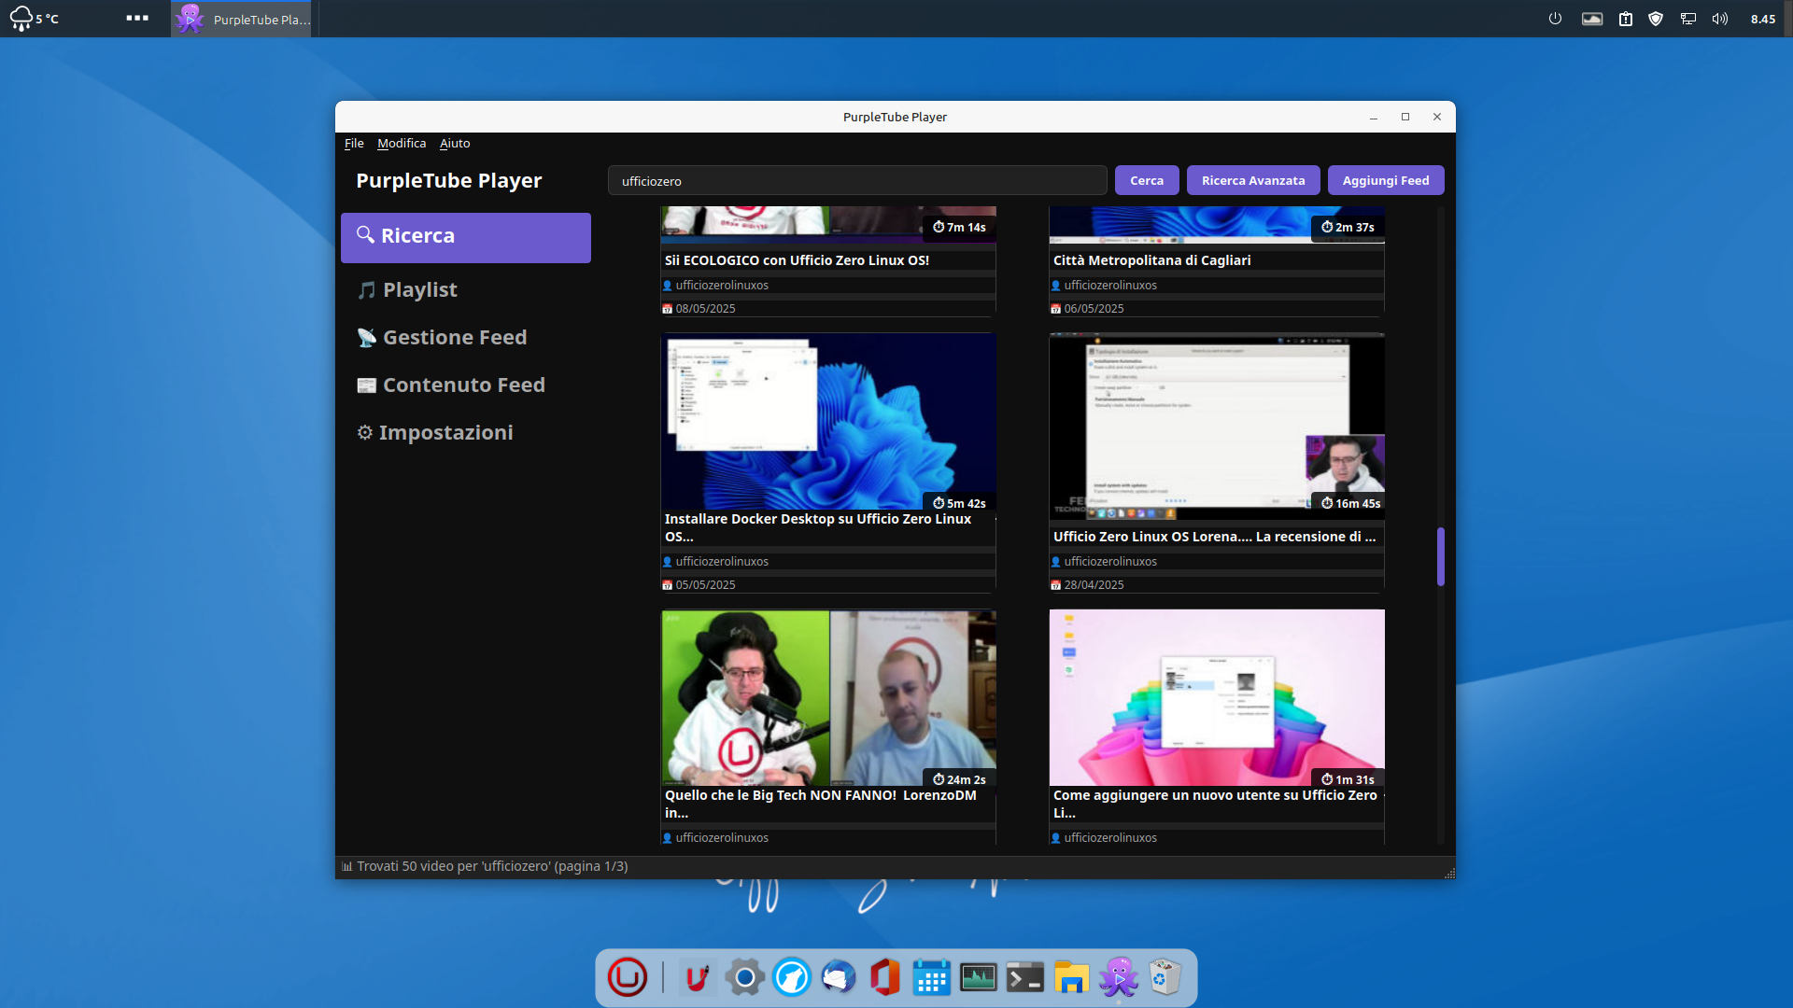Open the file manager folder dock icon
The width and height of the screenshot is (1793, 1008).
[x=1071, y=978]
